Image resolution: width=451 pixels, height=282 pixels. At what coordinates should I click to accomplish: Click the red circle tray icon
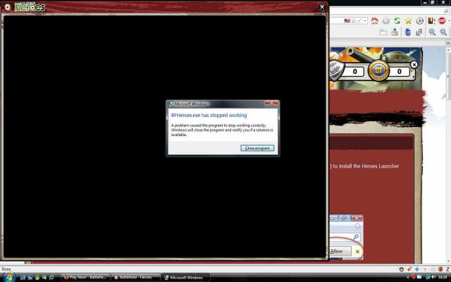pos(414,277)
